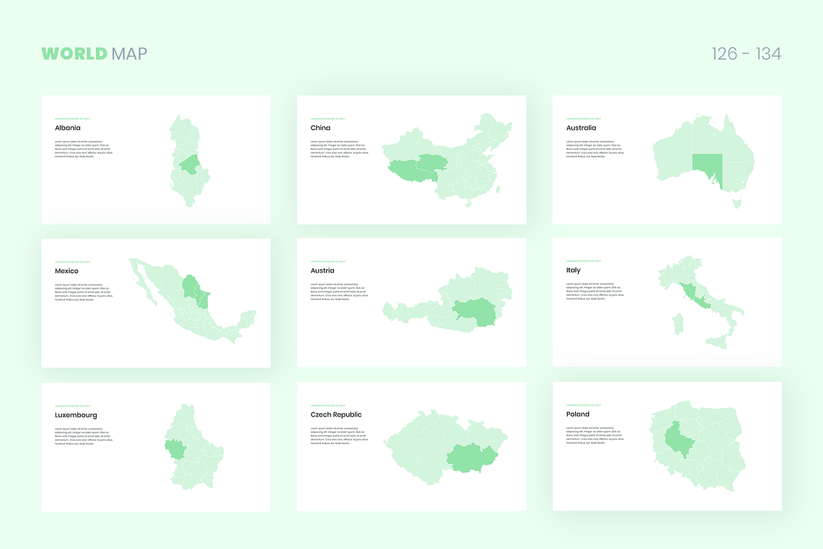Click the "Australia" slide title

(x=582, y=128)
